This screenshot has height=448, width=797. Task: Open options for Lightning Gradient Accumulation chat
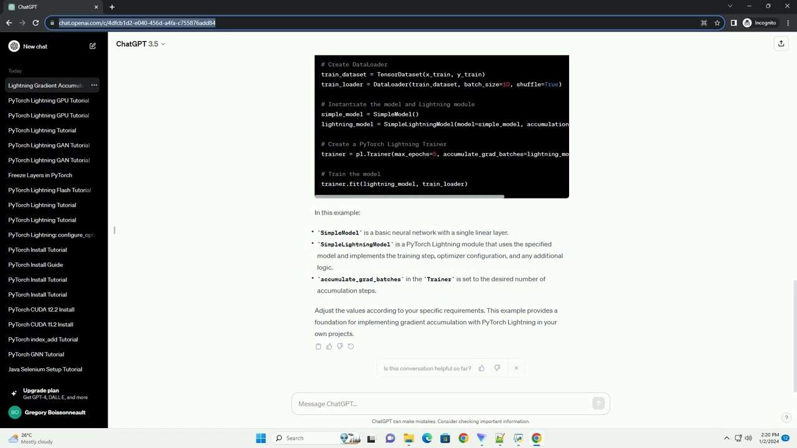[x=94, y=85]
